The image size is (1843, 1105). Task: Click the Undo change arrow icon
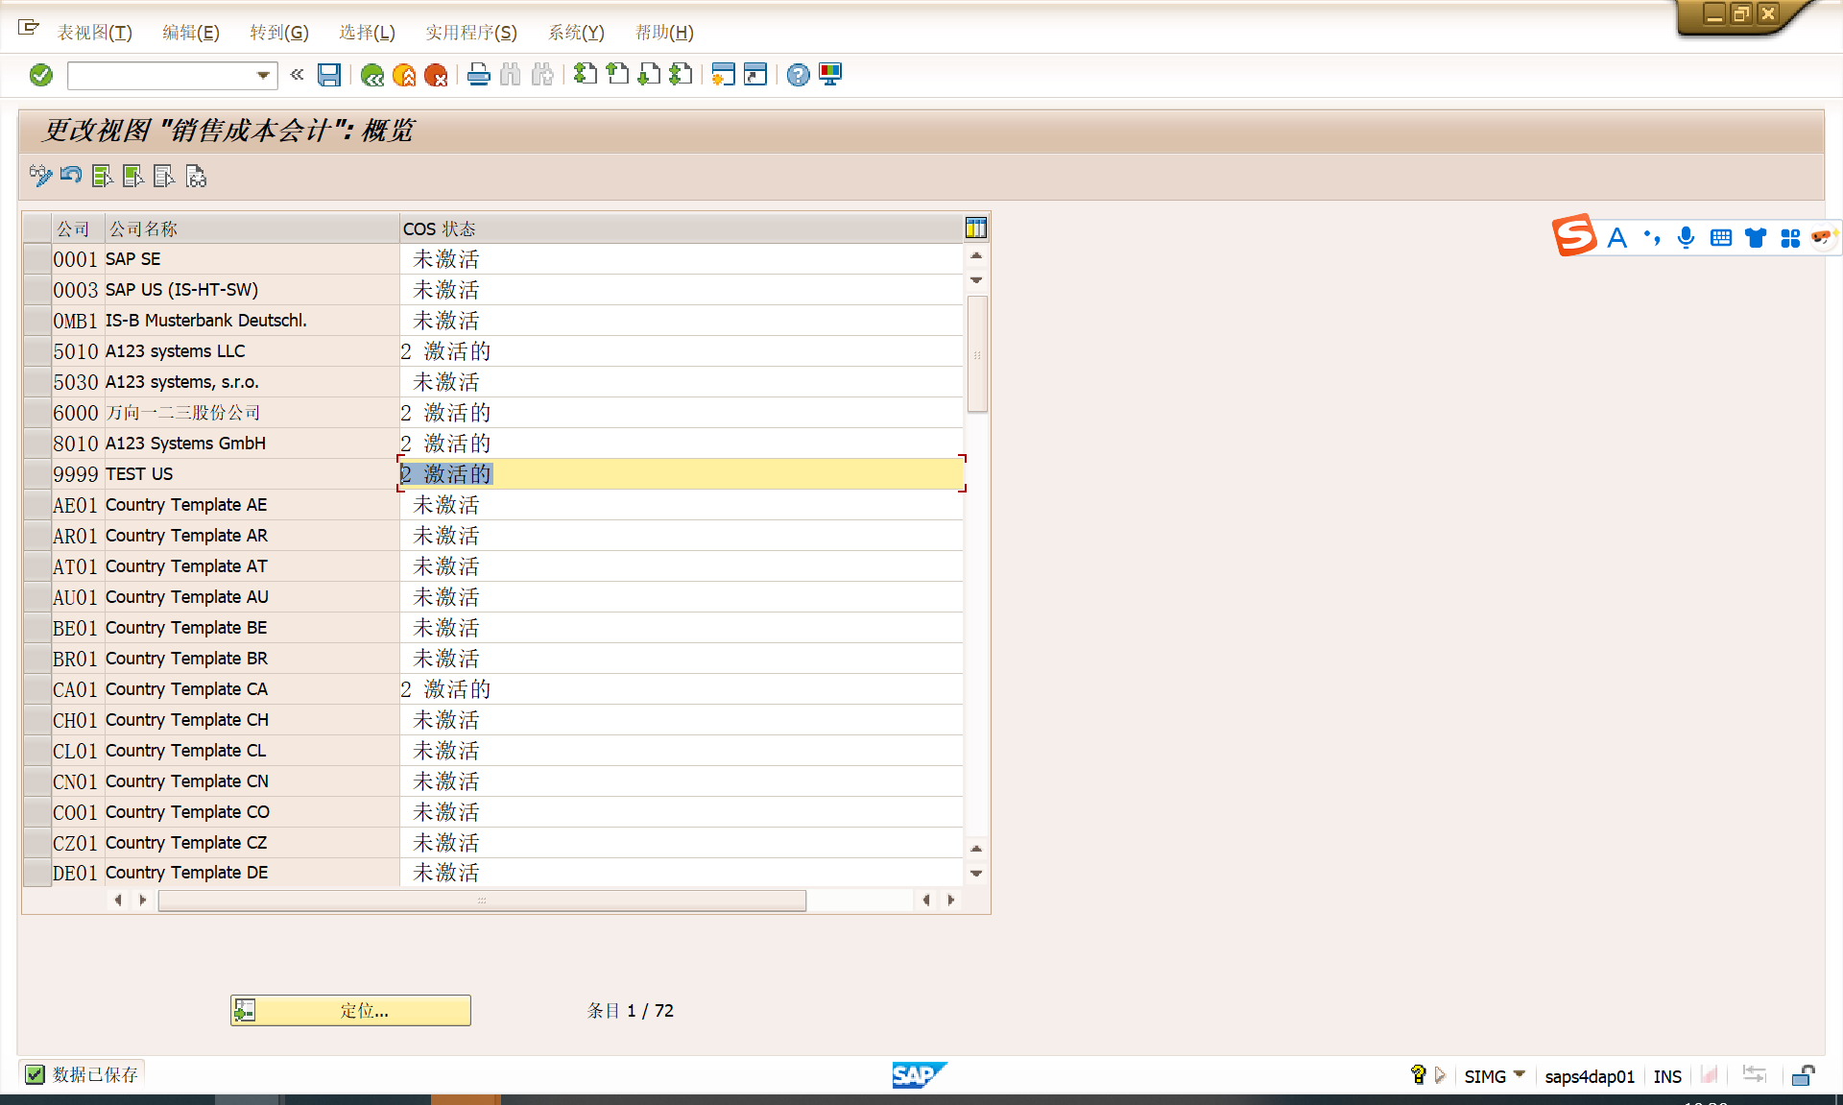tap(71, 176)
